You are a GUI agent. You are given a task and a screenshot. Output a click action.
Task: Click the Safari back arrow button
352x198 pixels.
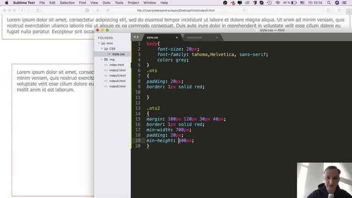point(22,10)
